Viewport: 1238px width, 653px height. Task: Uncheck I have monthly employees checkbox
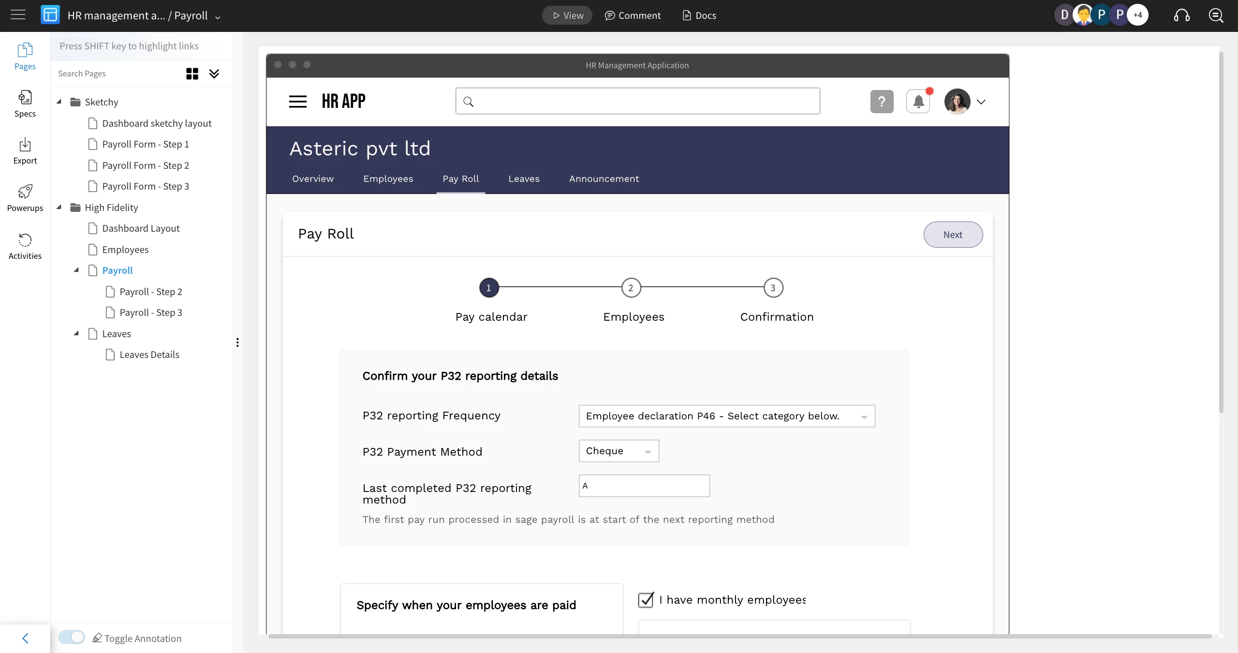pyautogui.click(x=646, y=600)
